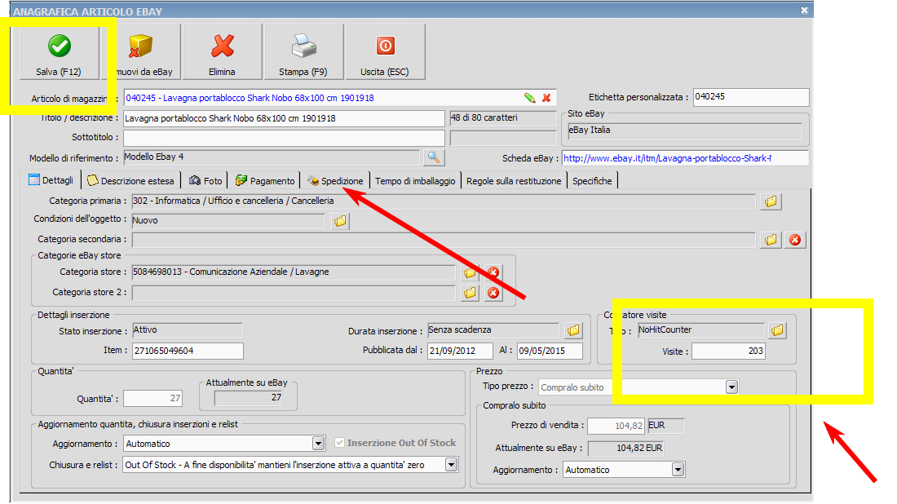Click the Elimina delete button

pyautogui.click(x=222, y=52)
